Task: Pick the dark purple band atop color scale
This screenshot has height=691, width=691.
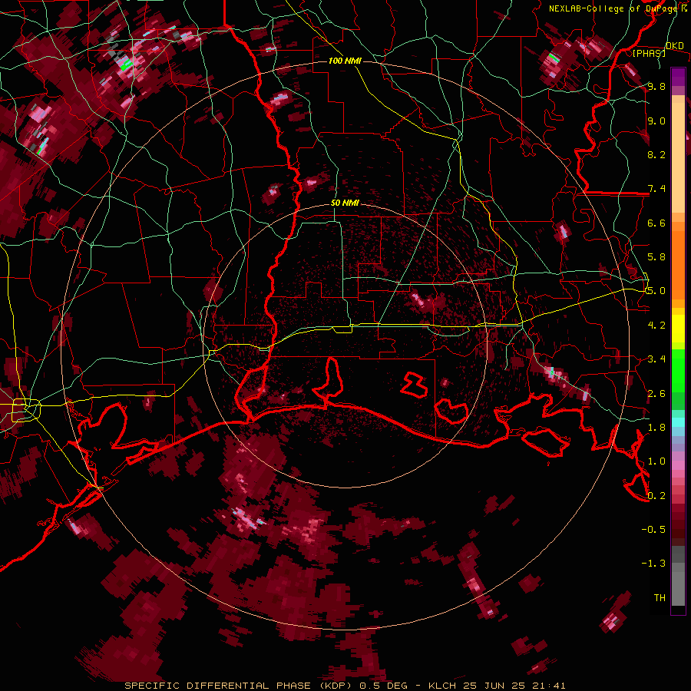Action: coord(678,77)
